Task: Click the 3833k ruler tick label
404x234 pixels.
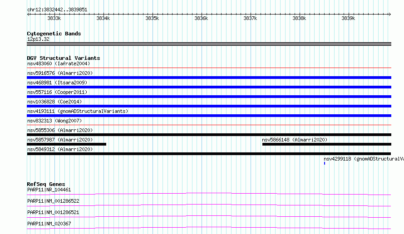Action: [54, 18]
